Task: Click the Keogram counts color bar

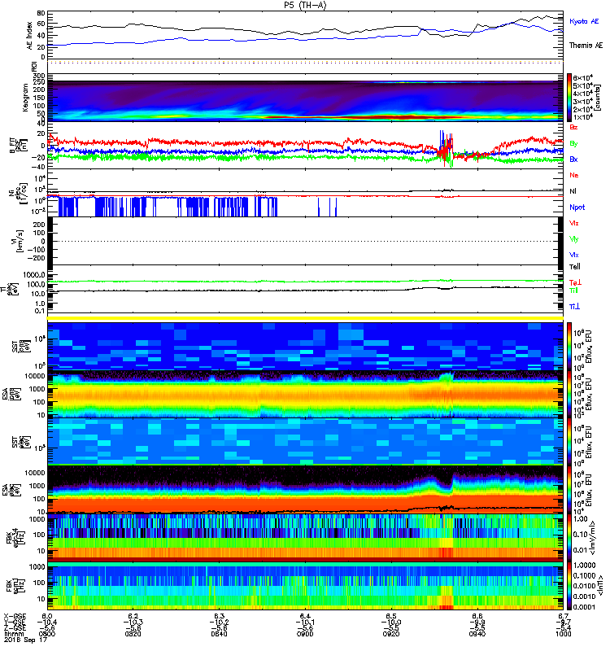Action: [x=569, y=98]
